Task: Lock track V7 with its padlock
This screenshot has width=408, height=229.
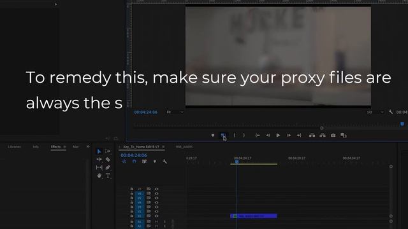Action: click(132, 189)
